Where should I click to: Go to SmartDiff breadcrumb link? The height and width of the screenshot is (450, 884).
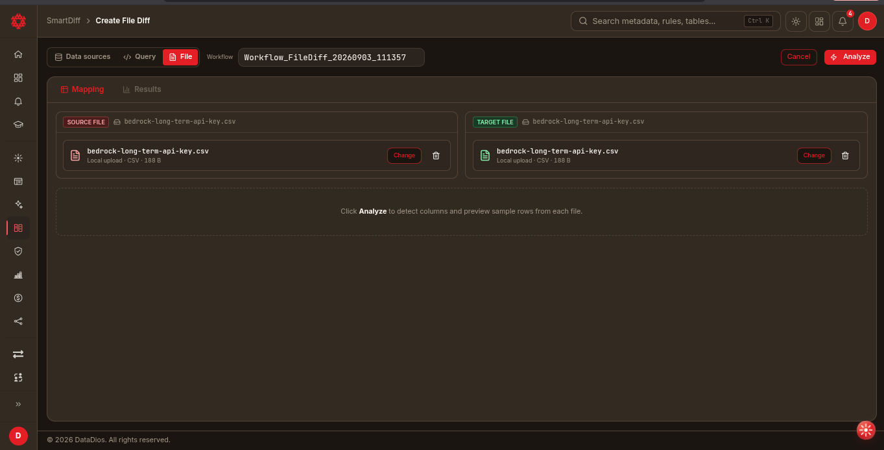point(64,21)
